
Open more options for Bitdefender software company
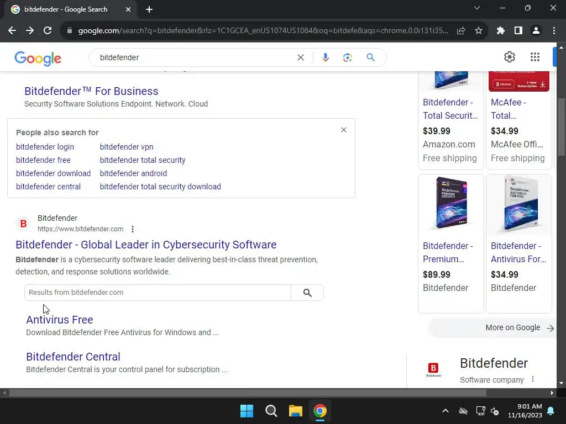coord(533,379)
